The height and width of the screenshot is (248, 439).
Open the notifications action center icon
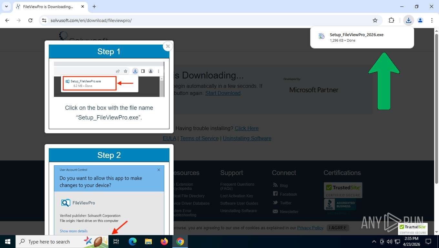(428, 242)
